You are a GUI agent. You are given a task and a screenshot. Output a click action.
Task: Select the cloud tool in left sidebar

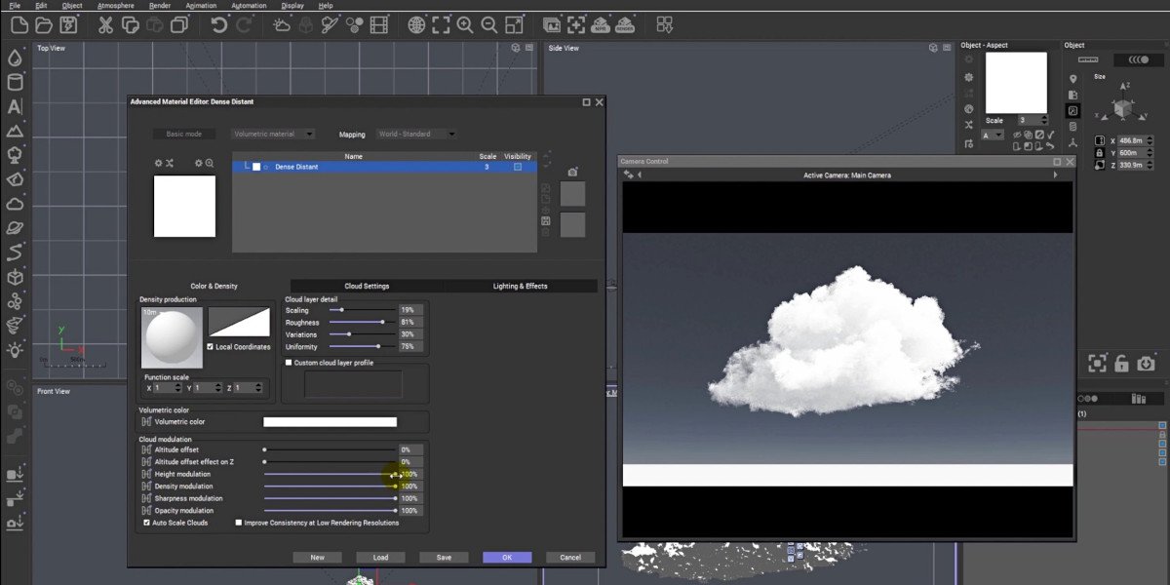click(x=15, y=204)
